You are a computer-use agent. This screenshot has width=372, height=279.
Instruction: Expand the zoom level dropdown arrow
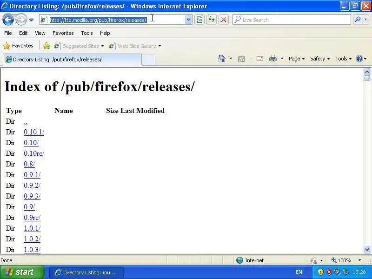[x=359, y=260]
